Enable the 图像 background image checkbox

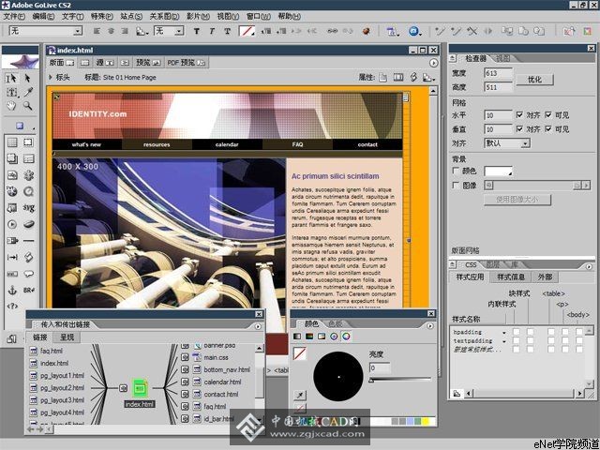(456, 186)
